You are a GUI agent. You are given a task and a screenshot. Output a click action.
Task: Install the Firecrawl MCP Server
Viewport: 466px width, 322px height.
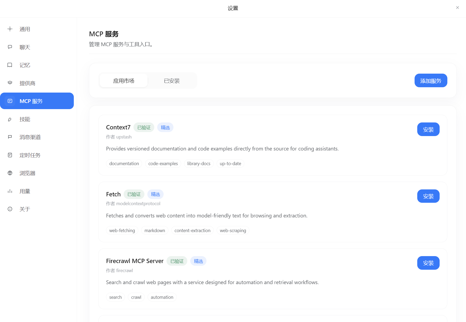[x=428, y=263]
